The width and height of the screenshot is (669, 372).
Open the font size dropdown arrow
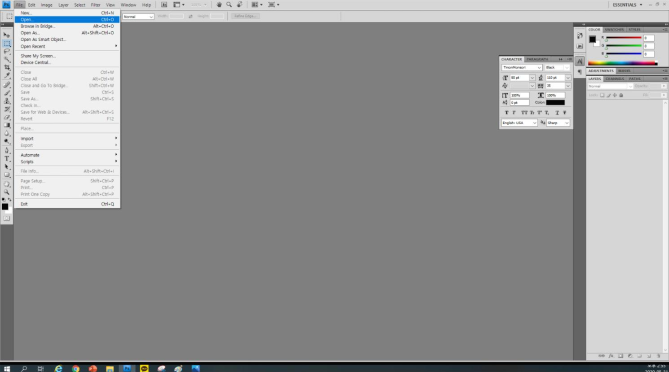(532, 78)
